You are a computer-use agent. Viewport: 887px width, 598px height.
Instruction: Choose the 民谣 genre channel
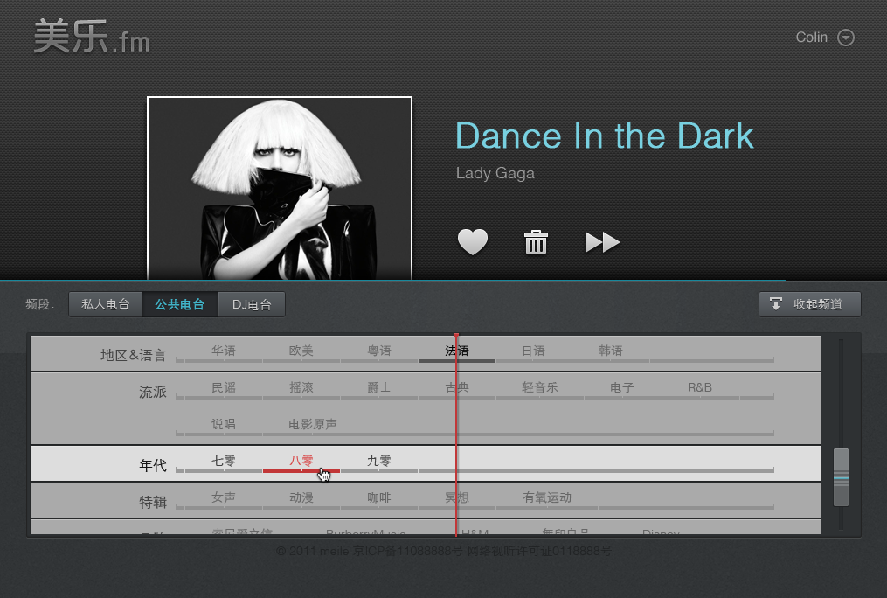point(224,387)
